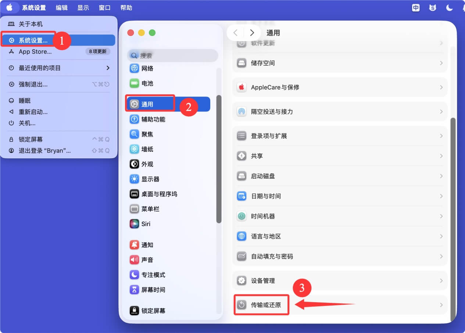Viewport: 465px width, 333px height.
Task: Click the Time Machine icon
Action: [242, 216]
